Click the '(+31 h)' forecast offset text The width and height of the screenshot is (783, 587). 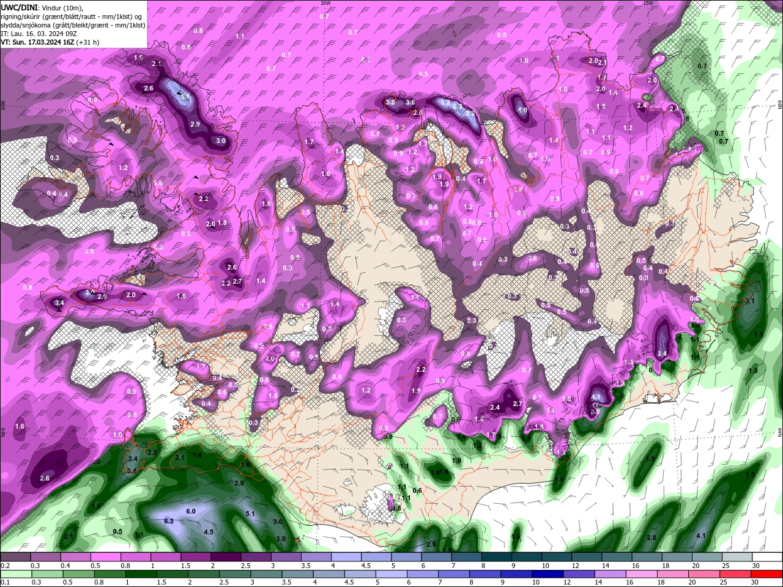click(x=88, y=42)
